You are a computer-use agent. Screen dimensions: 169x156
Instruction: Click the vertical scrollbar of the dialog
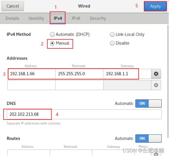pos(168,81)
